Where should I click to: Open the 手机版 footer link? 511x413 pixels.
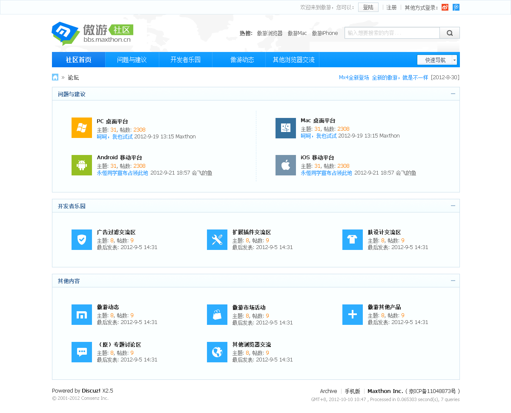(353, 391)
